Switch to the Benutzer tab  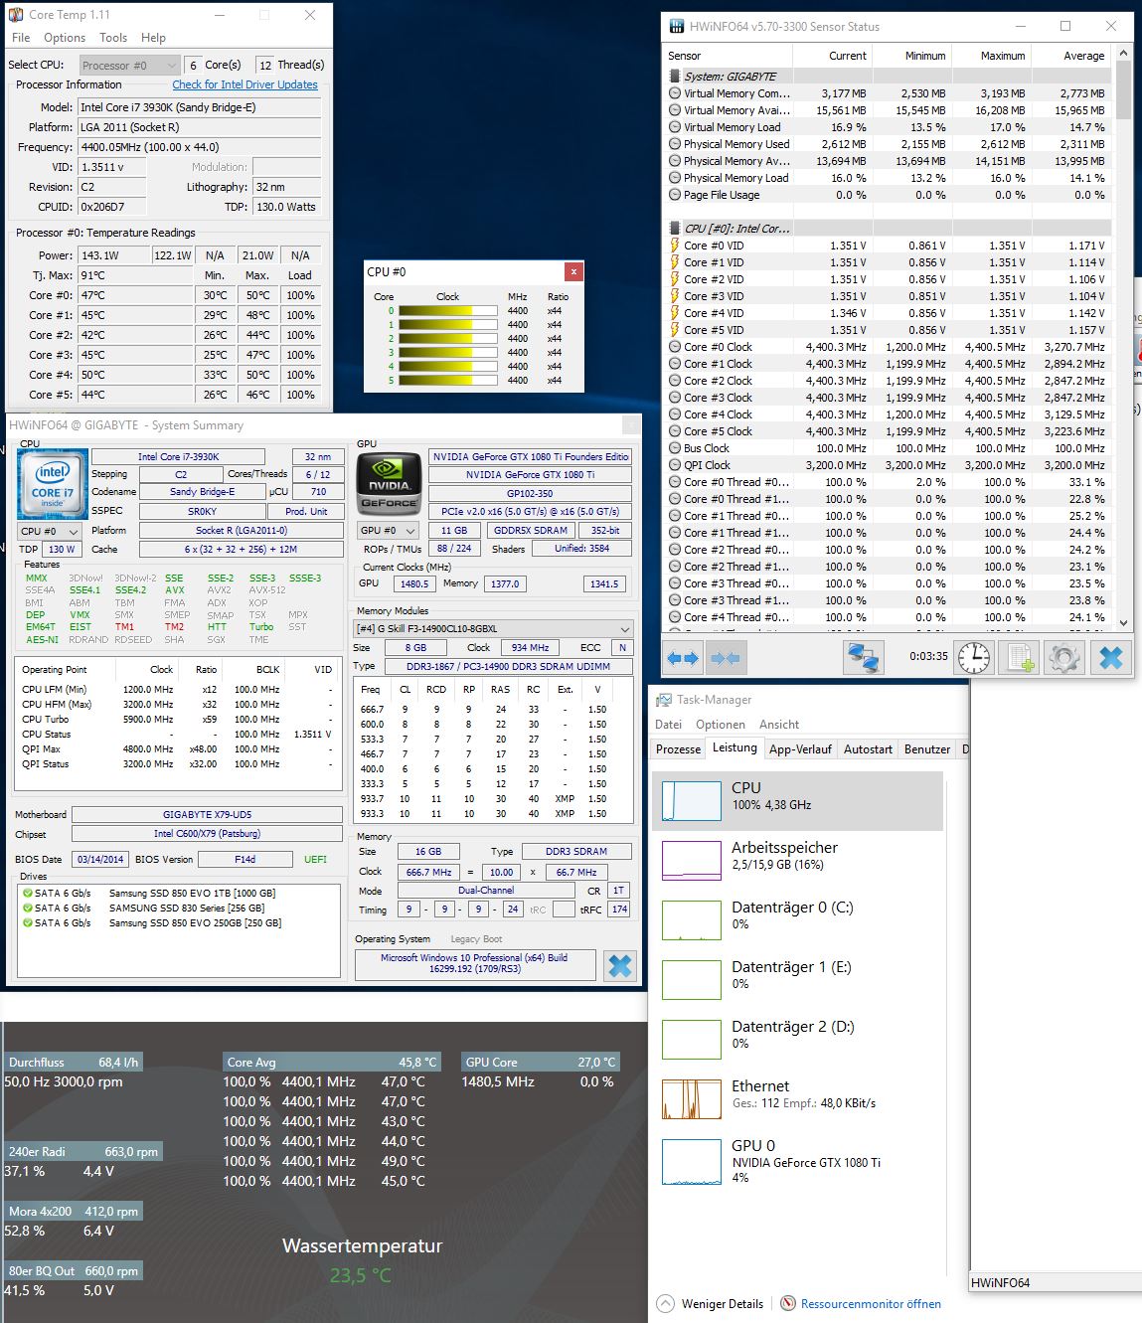pos(927,749)
